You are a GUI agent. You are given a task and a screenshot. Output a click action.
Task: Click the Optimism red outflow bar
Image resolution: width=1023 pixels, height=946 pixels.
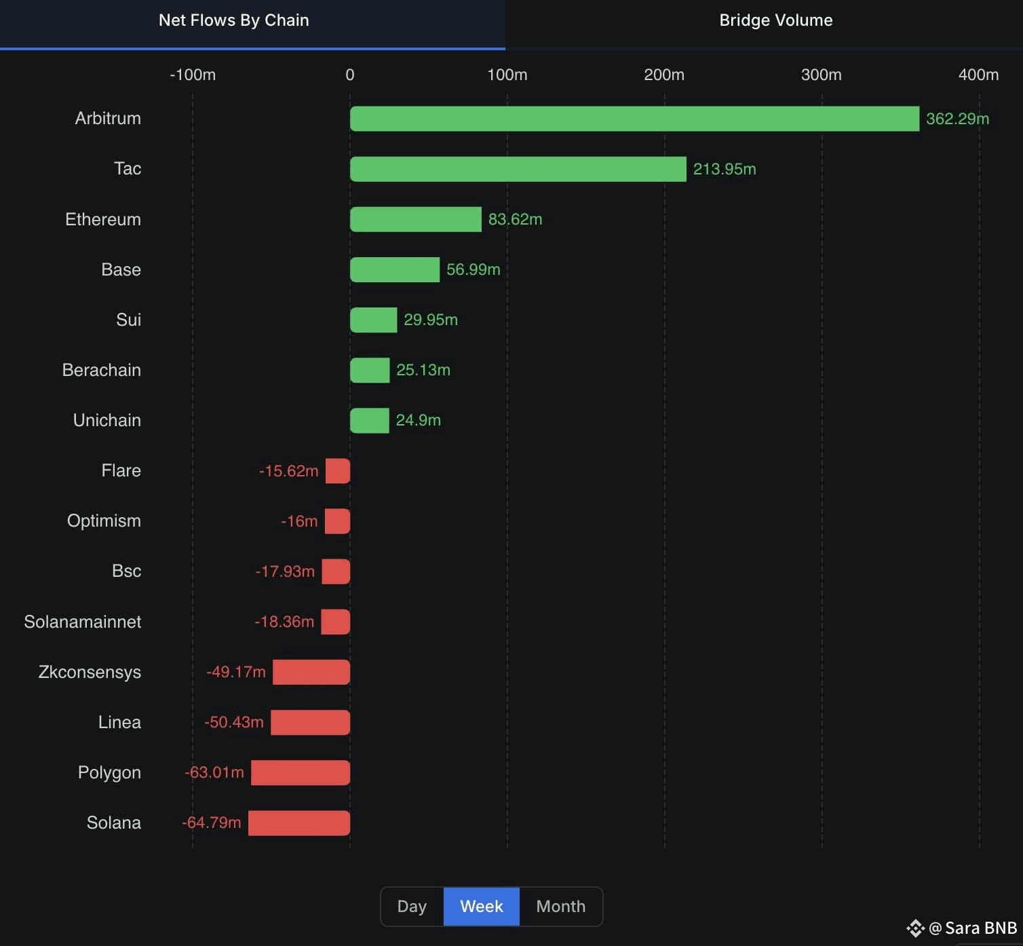point(337,521)
